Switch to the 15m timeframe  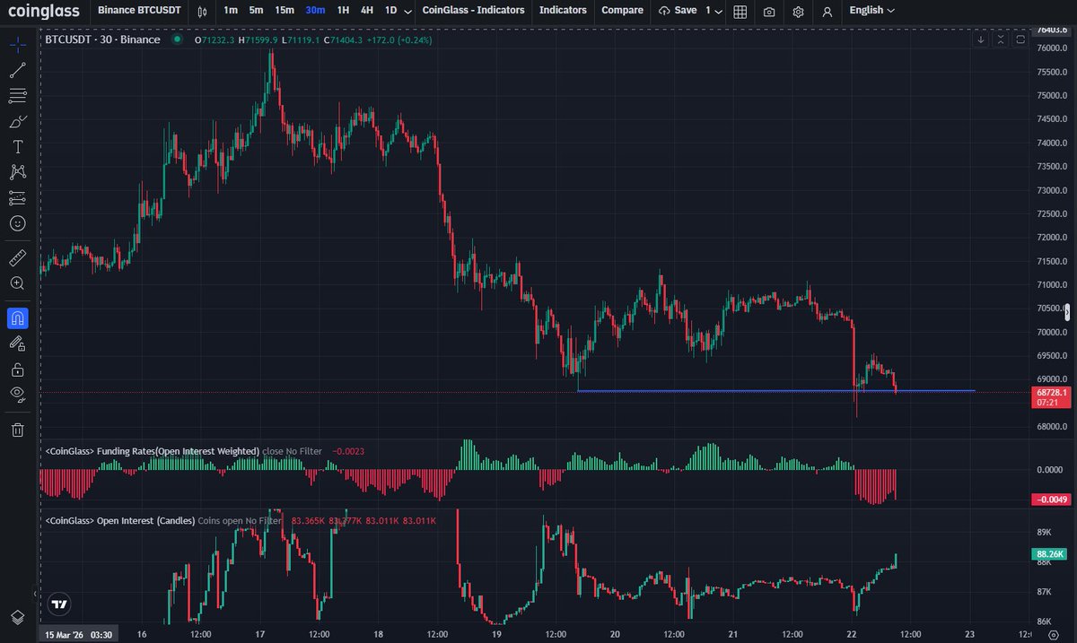[285, 11]
